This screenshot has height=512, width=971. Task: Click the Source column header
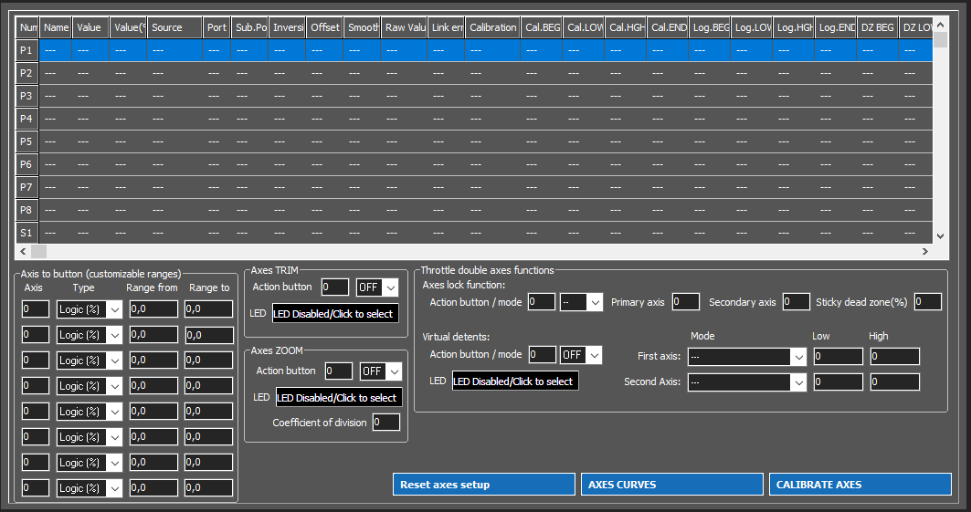(174, 27)
